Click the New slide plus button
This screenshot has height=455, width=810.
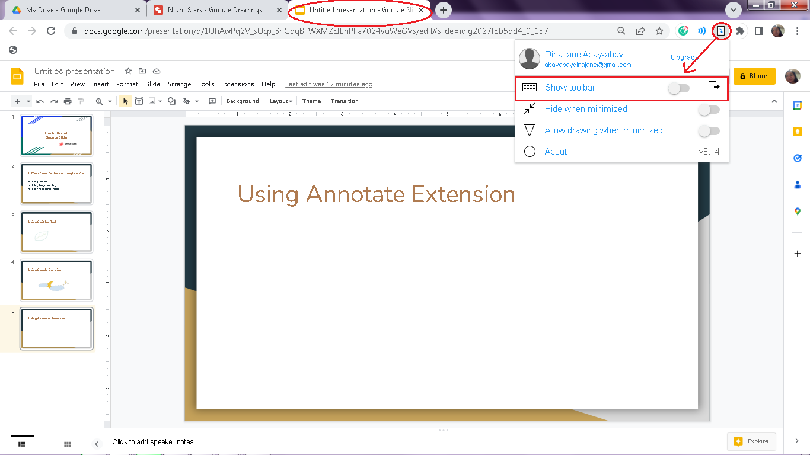pyautogui.click(x=18, y=101)
